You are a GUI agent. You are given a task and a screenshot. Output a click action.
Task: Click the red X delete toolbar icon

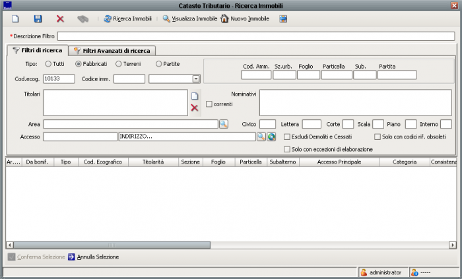[x=60, y=19]
